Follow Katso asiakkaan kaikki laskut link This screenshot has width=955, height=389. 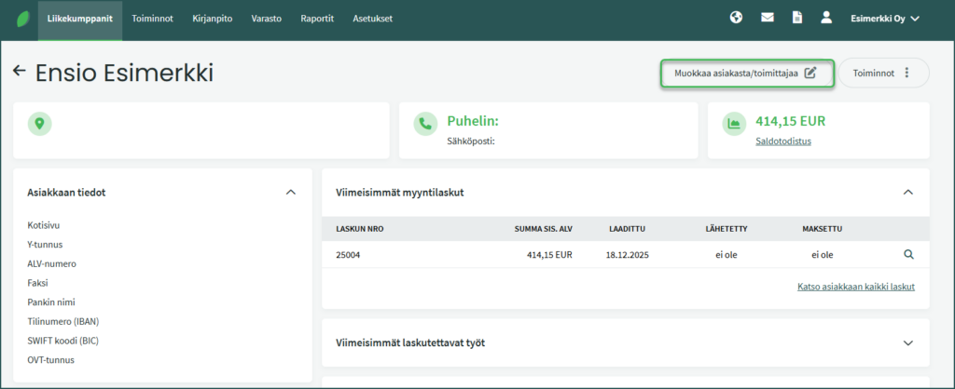[x=855, y=287]
